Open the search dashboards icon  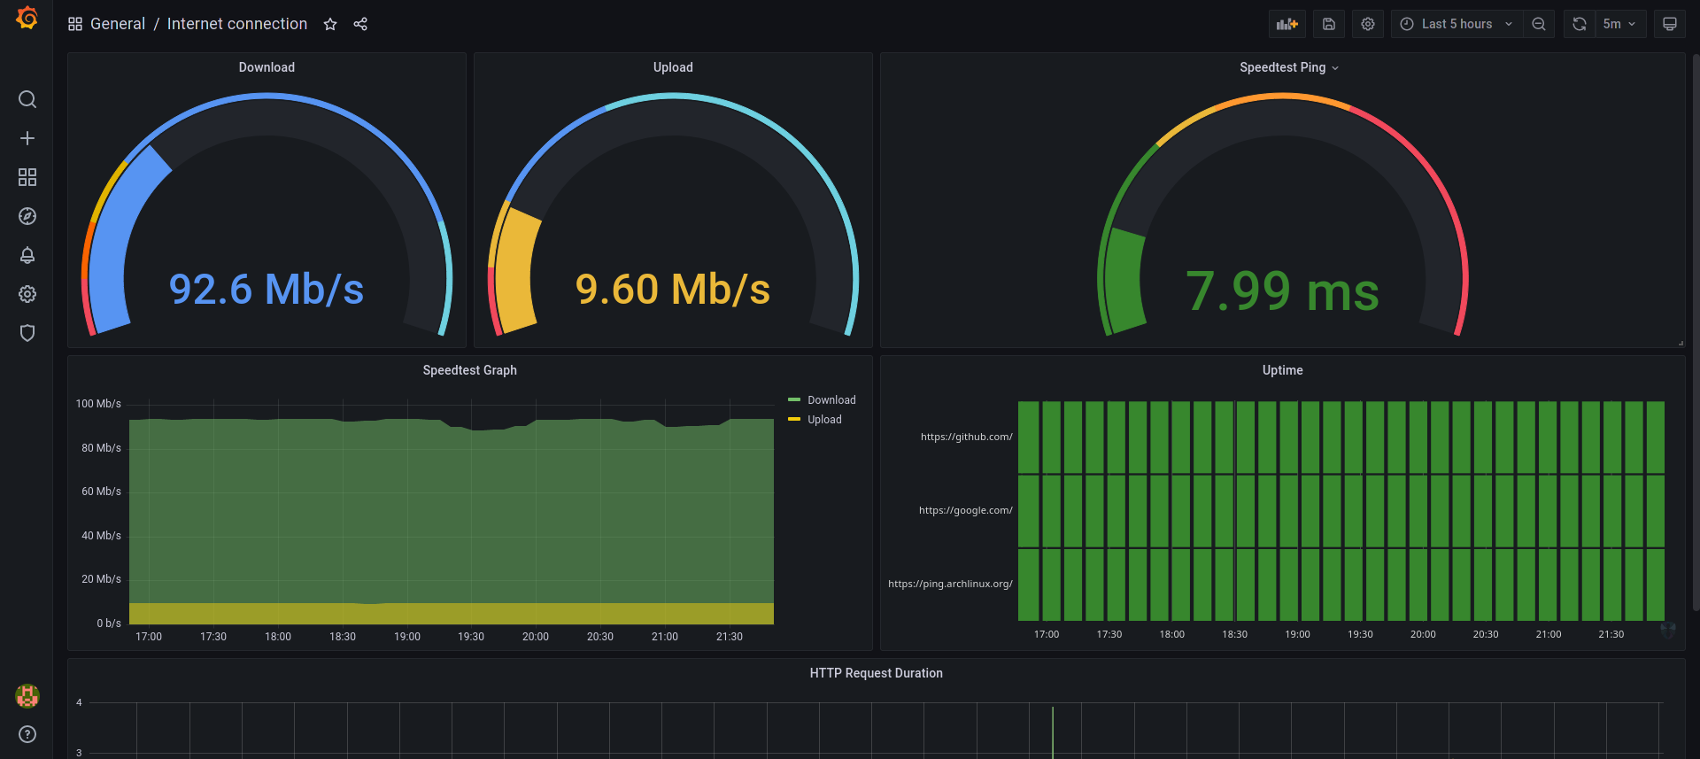(27, 99)
